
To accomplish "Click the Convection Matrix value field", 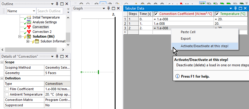I will pyautogui.click(x=57, y=100).
